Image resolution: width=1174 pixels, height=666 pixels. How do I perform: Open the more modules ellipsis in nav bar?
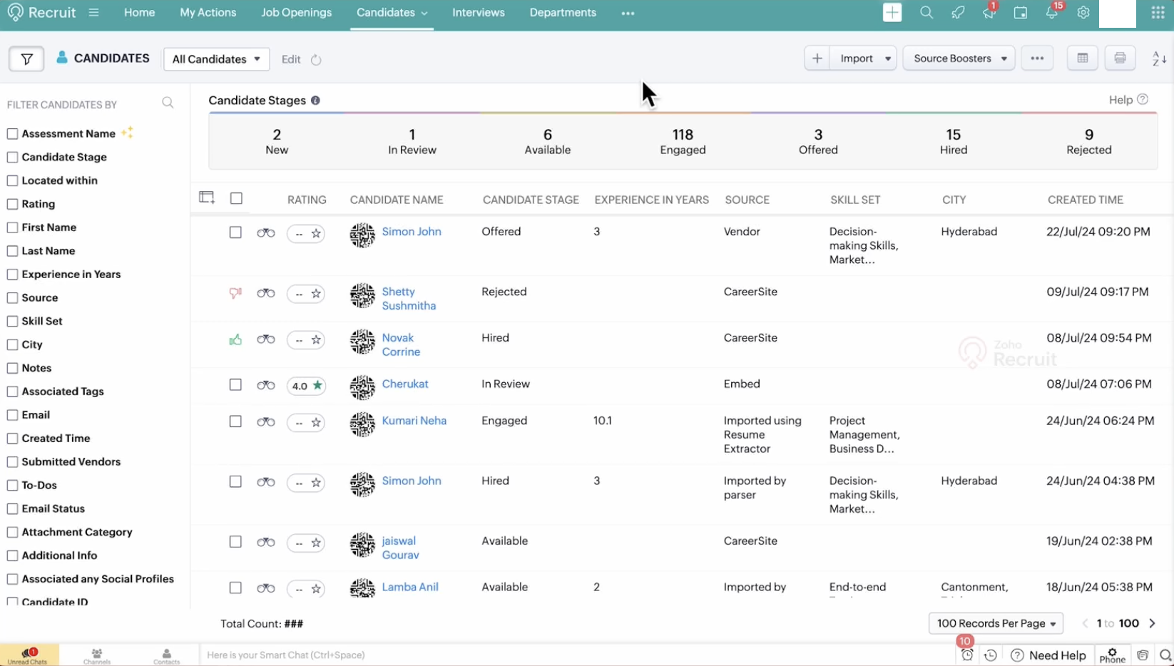tap(628, 14)
